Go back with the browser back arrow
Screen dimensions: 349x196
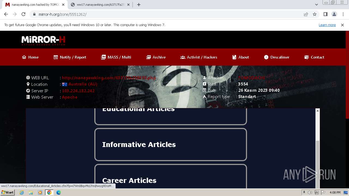pyautogui.click(x=6, y=14)
